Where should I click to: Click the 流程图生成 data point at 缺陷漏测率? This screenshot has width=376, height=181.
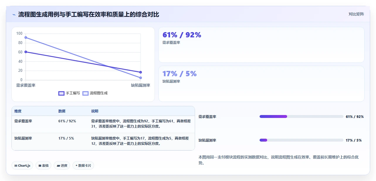(140, 78)
